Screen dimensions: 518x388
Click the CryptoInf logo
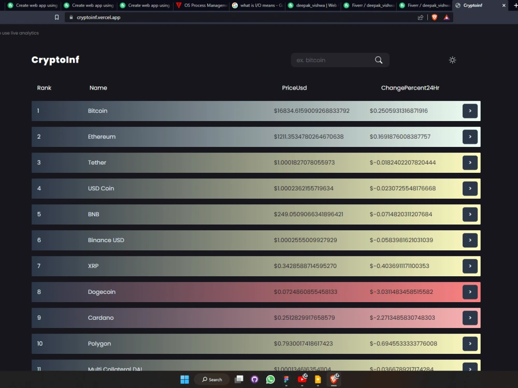click(55, 59)
